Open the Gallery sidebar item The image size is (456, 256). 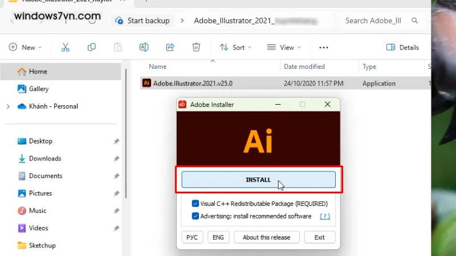click(x=39, y=89)
